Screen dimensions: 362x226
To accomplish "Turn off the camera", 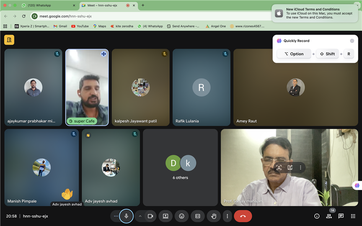I will click(150, 216).
